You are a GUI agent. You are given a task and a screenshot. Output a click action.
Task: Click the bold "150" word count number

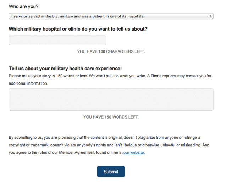tap(108, 117)
